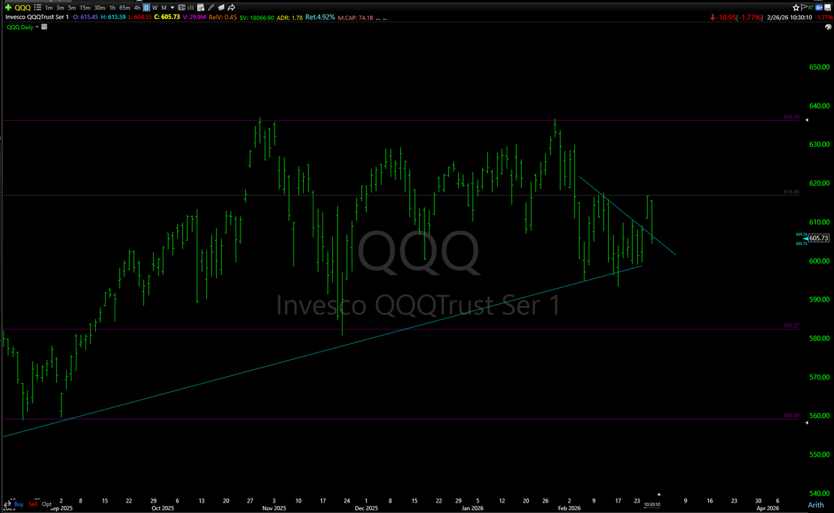Choose the 4h timeframe

coord(137,8)
